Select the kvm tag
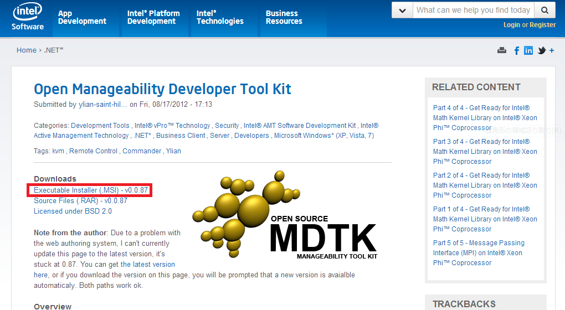This screenshot has height=310, width=565. (x=58, y=151)
